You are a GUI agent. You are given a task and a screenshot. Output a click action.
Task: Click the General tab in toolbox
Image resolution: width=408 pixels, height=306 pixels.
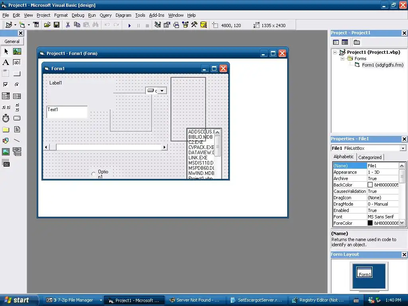pyautogui.click(x=12, y=41)
